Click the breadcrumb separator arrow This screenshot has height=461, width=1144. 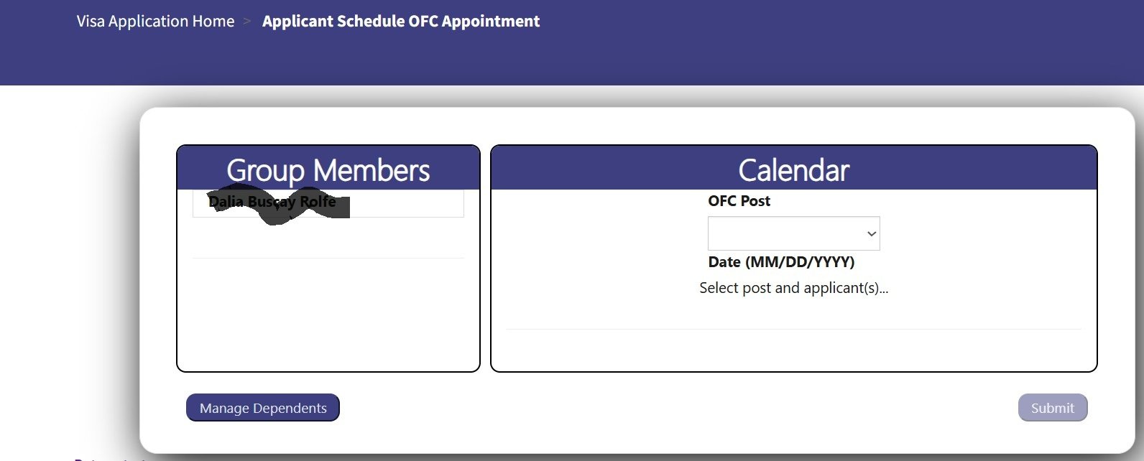[247, 22]
